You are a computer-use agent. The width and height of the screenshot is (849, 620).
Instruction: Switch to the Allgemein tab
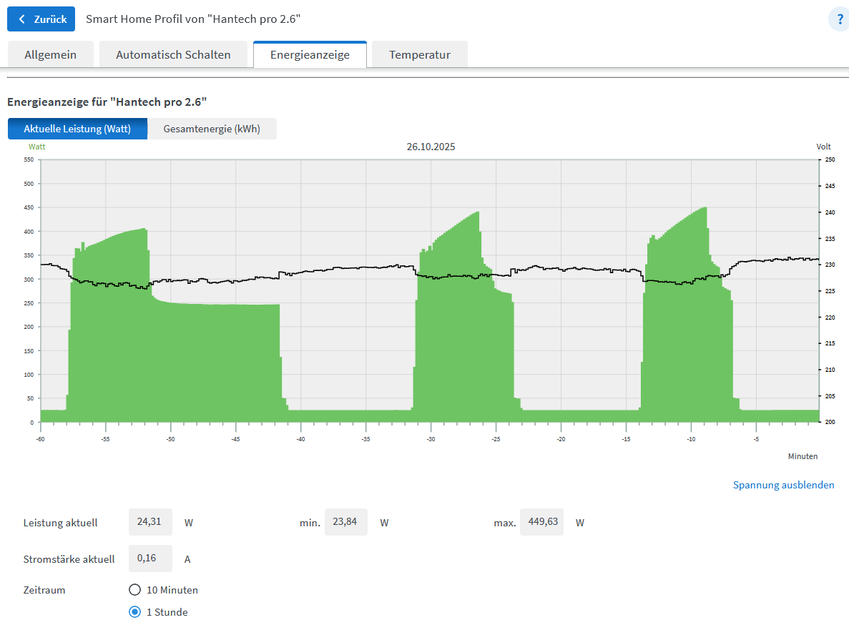(51, 54)
